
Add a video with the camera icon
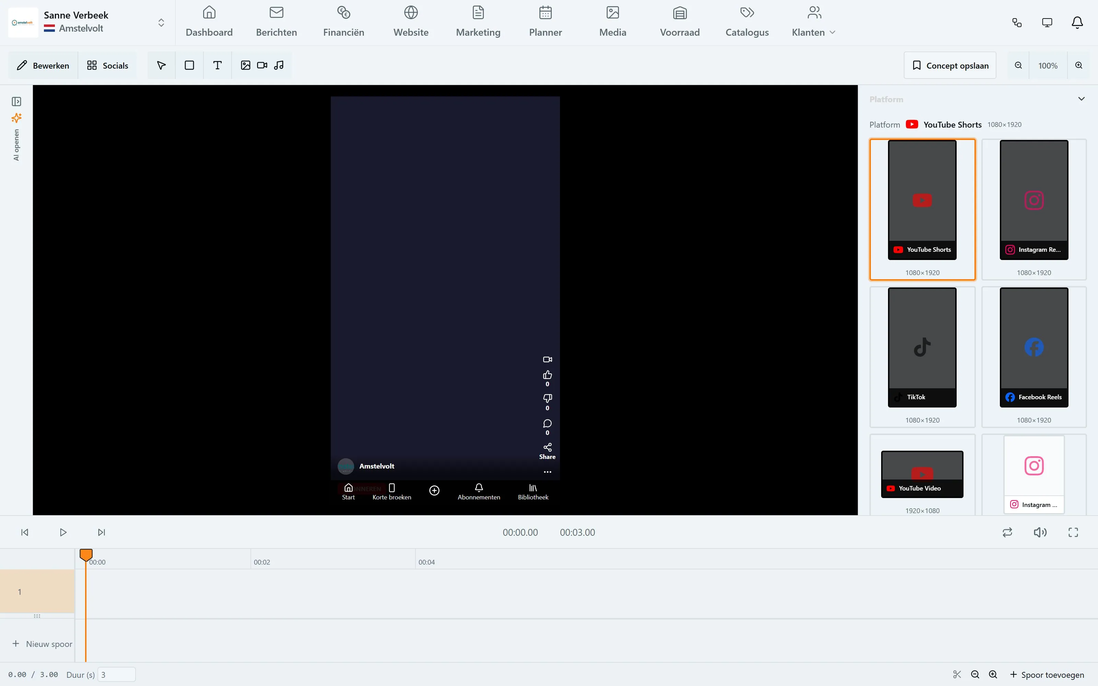(x=262, y=65)
